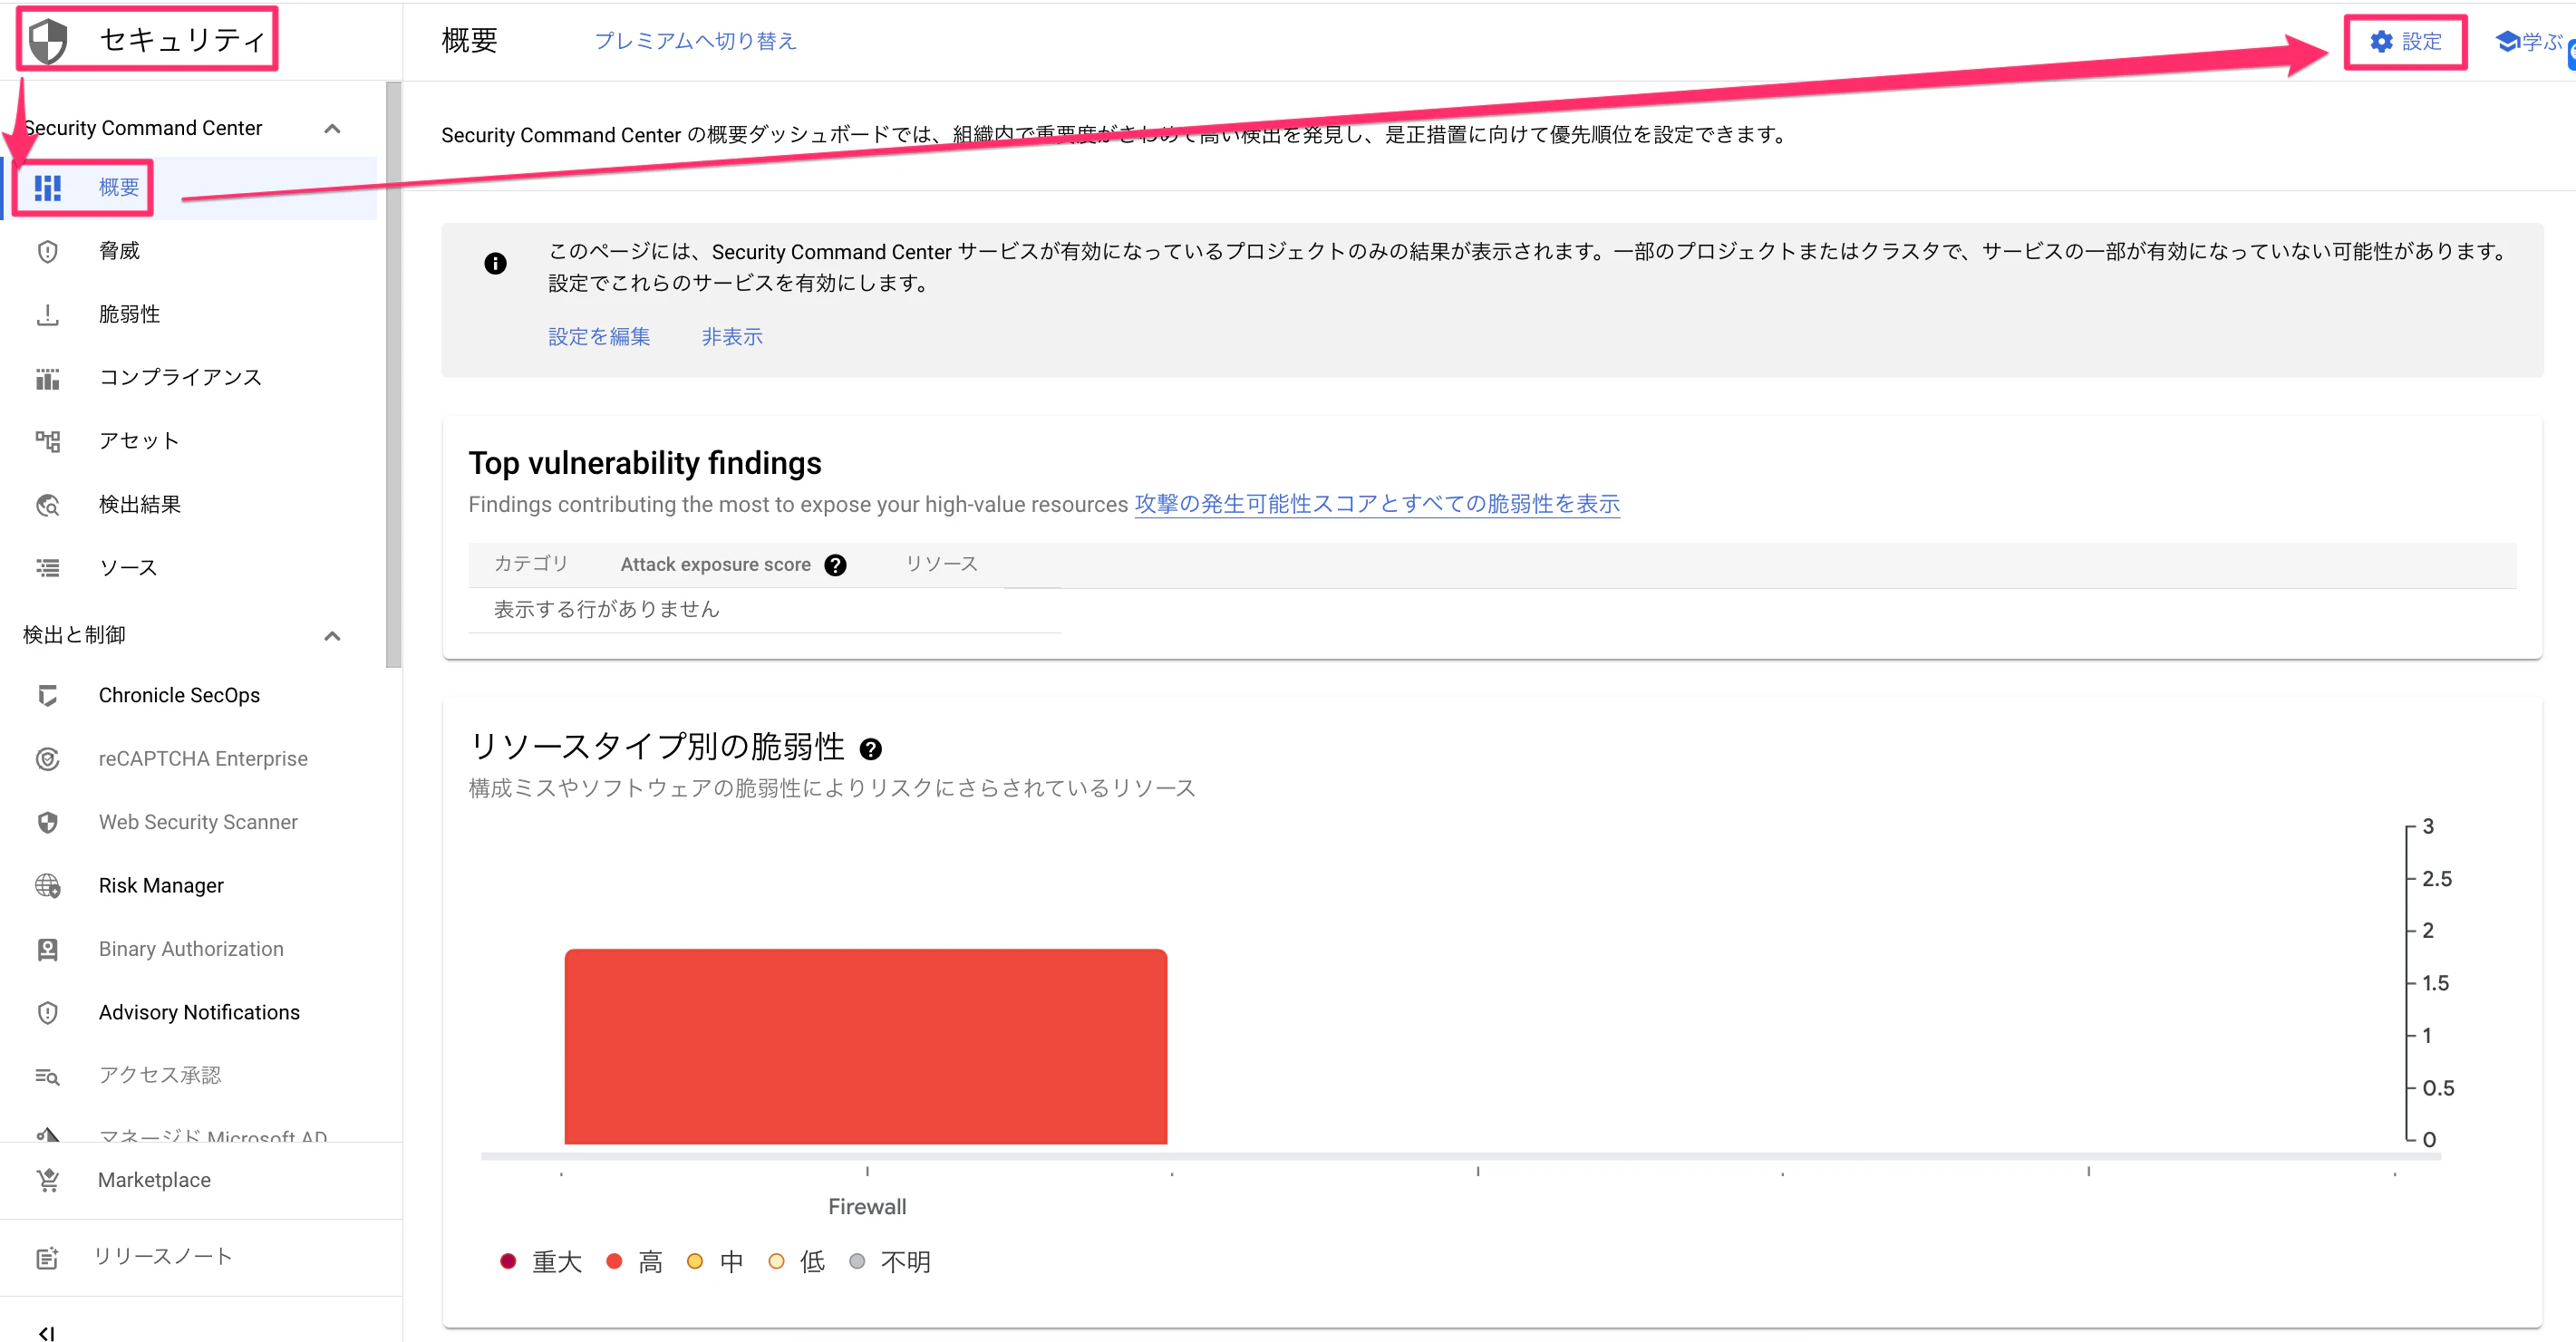Open the 脅威 menu item

pos(188,251)
